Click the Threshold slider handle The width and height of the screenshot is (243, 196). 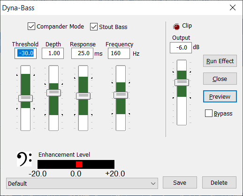(x=25, y=98)
